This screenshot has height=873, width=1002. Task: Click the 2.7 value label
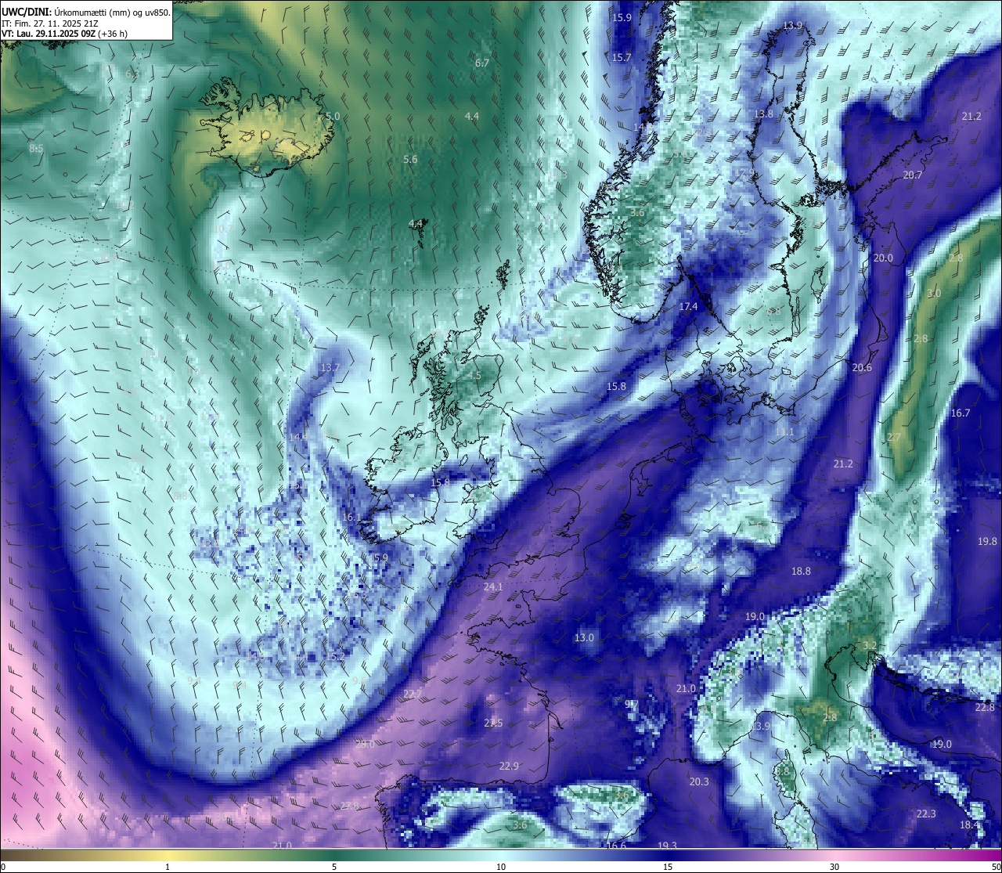pos(894,437)
